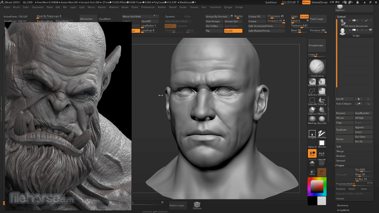This screenshot has width=379, height=213.
Task: Click the Mirror And Weld button
Action: click(140, 17)
